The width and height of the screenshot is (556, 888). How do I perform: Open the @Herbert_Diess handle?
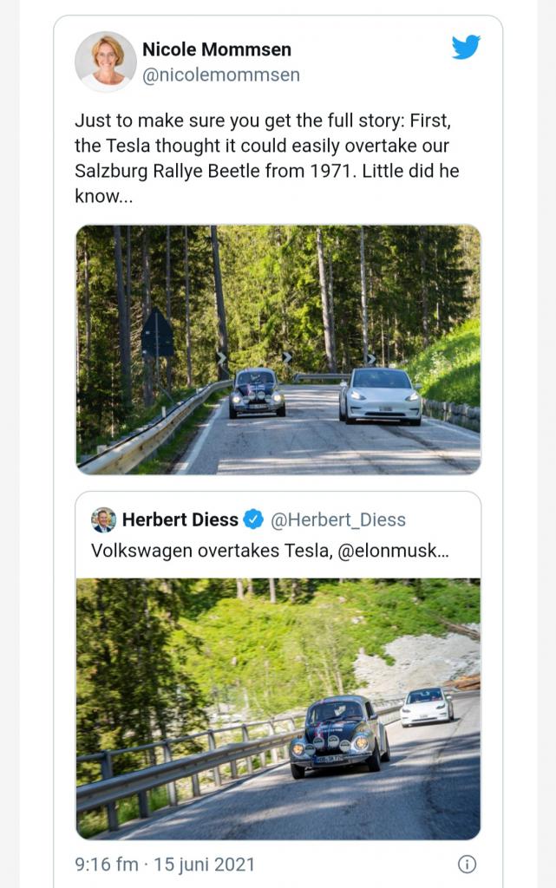338,519
